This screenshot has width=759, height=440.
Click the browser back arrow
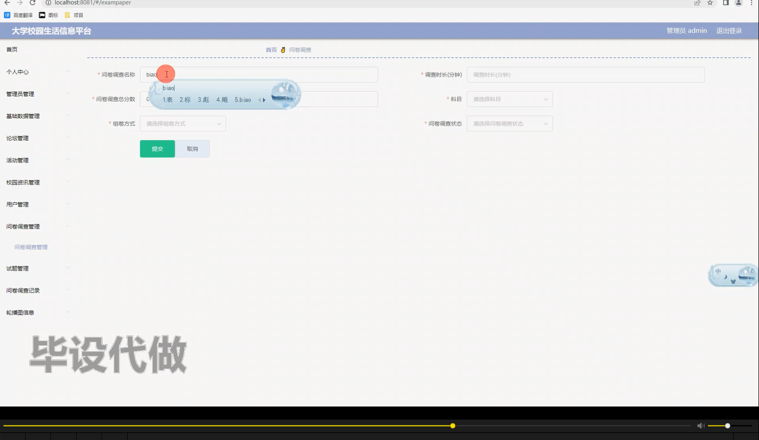[7, 2]
